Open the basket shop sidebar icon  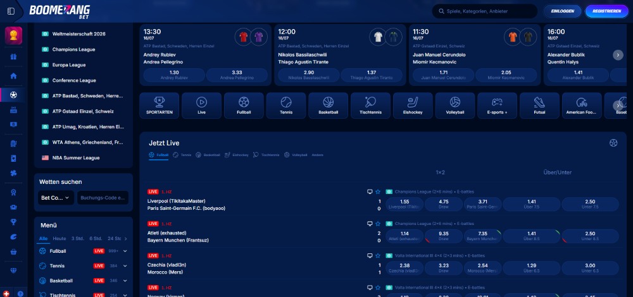13,252
